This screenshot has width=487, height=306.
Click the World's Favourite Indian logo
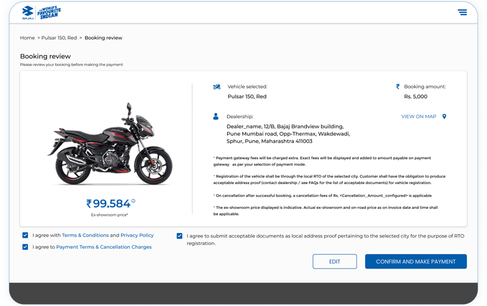coord(49,13)
